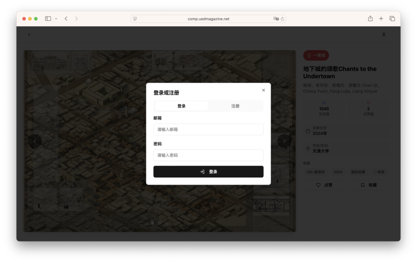417x263 pixels.
Task: Switch to the 注册 tab
Action: point(235,106)
